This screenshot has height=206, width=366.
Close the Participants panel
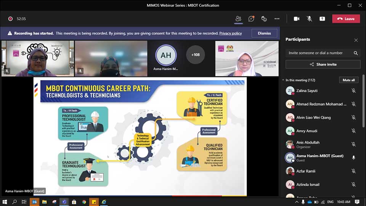pyautogui.click(x=356, y=40)
